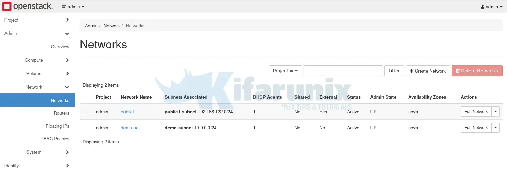Open the actions dropdown arrow for demo-net
This screenshot has height=178, width=507.
pos(496,128)
